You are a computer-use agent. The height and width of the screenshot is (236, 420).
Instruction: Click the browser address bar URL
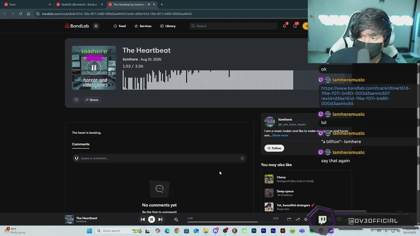click(117, 14)
